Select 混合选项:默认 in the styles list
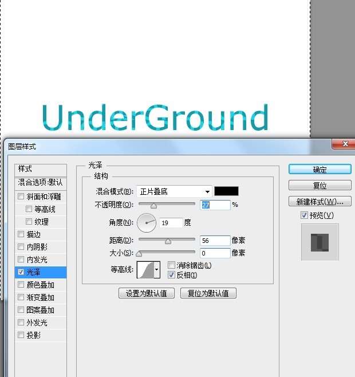 [x=41, y=182]
